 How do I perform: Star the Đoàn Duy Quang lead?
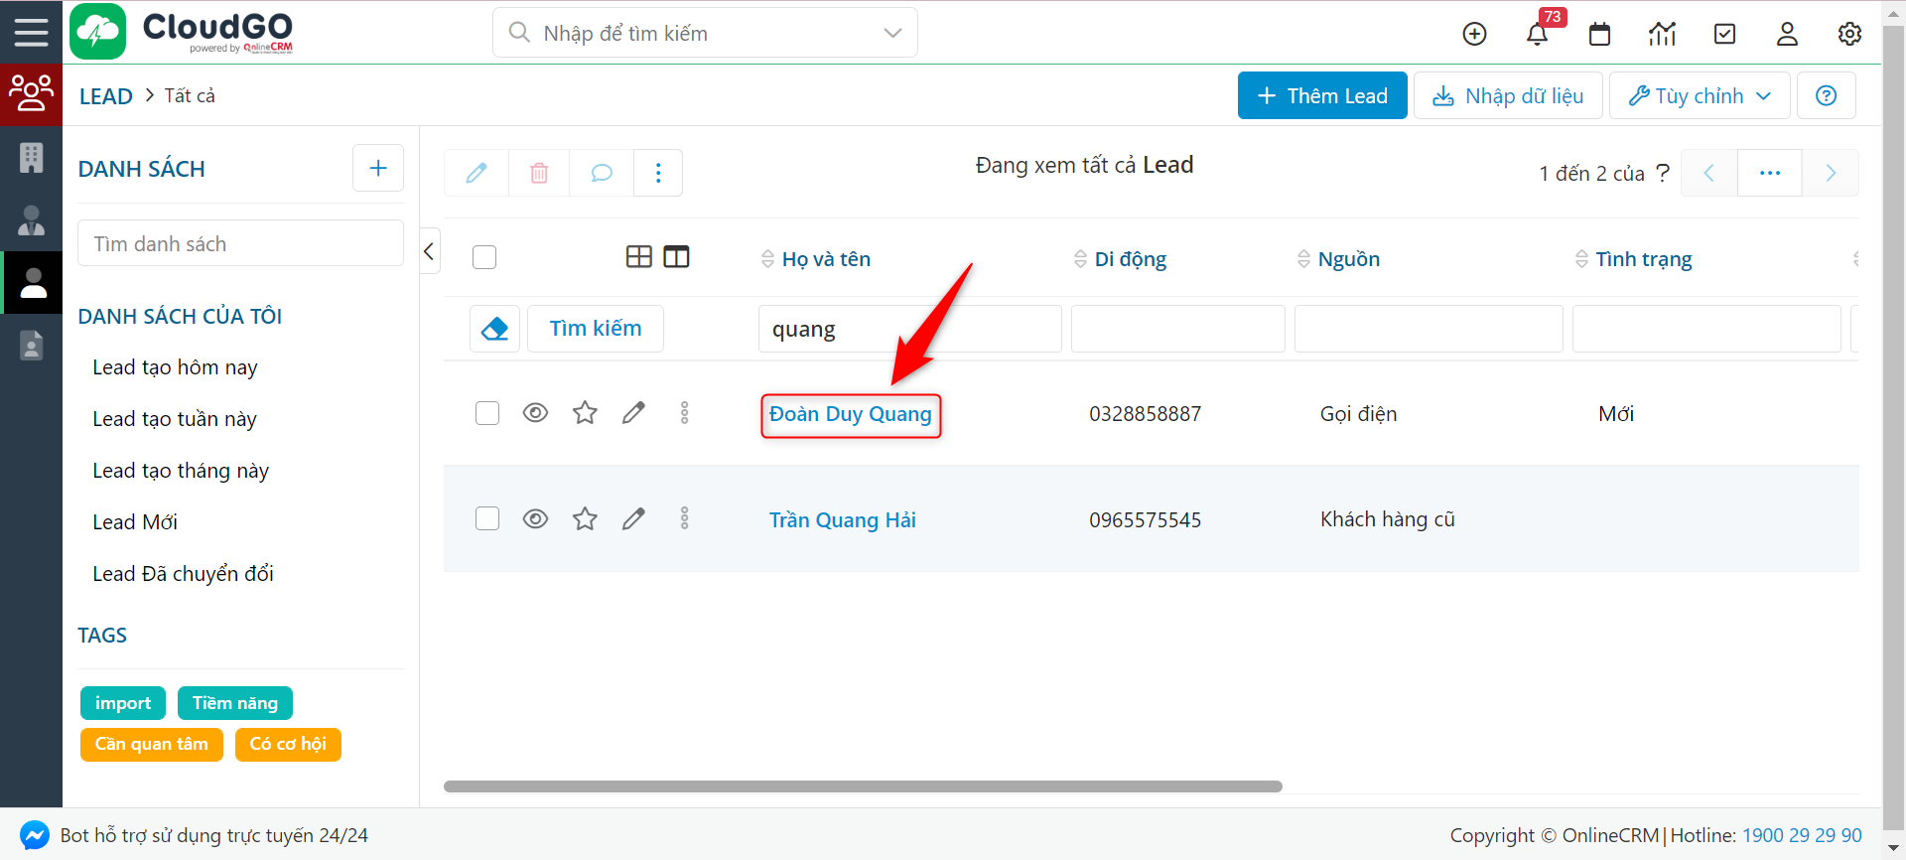585,413
